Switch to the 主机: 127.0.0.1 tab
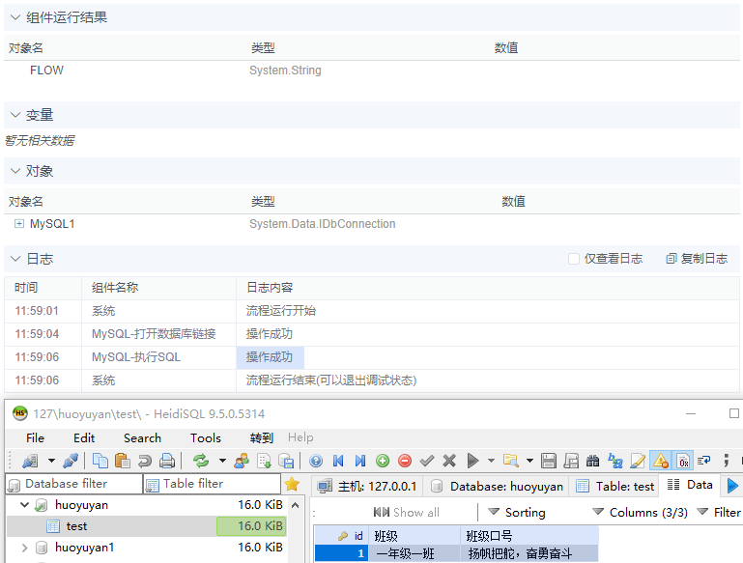This screenshot has height=563, width=743. tap(367, 487)
